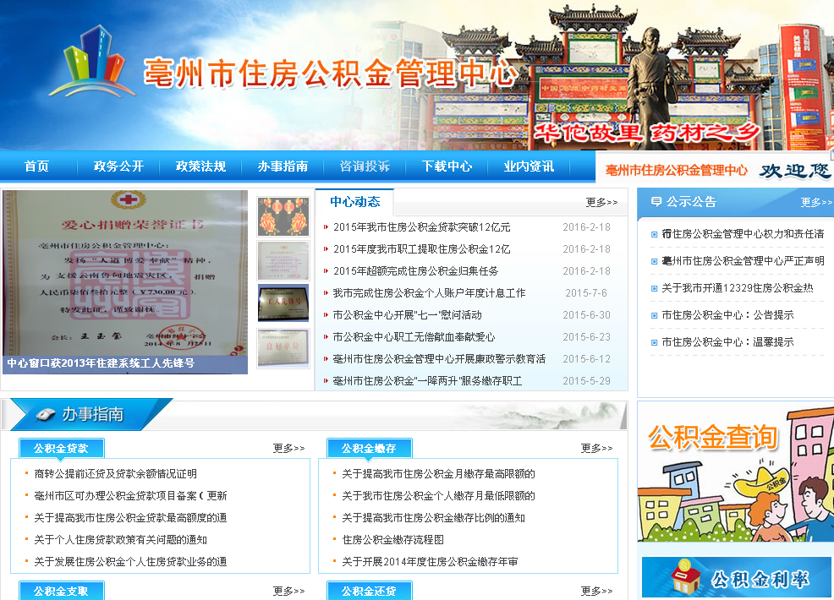Open 关于个人住房贷款政策有关问题的通知

tap(121, 540)
